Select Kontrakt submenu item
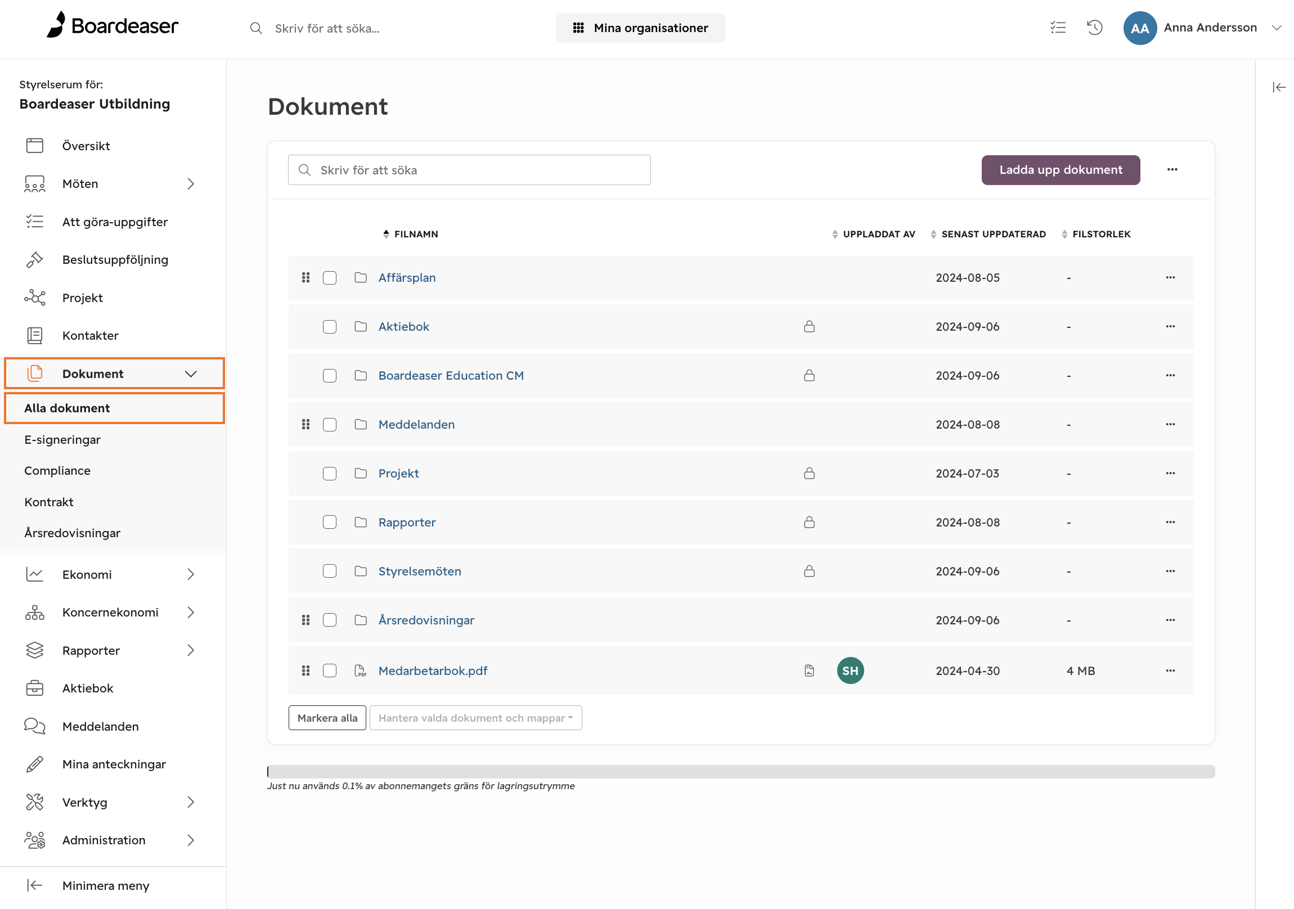 tap(48, 502)
